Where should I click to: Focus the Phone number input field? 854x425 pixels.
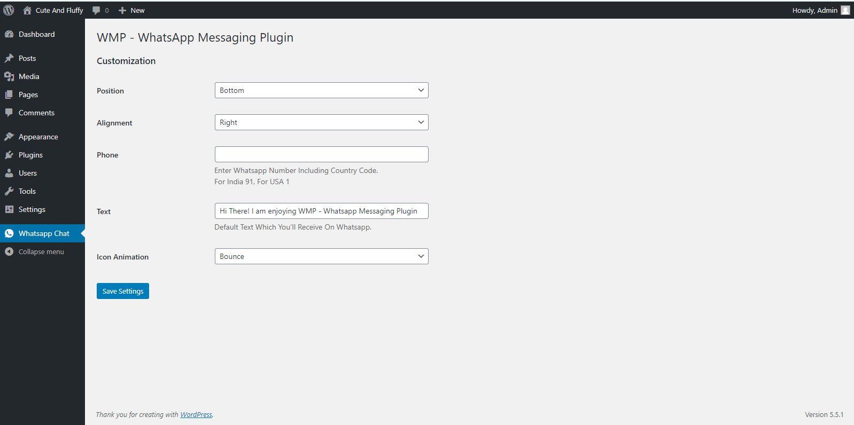click(321, 154)
